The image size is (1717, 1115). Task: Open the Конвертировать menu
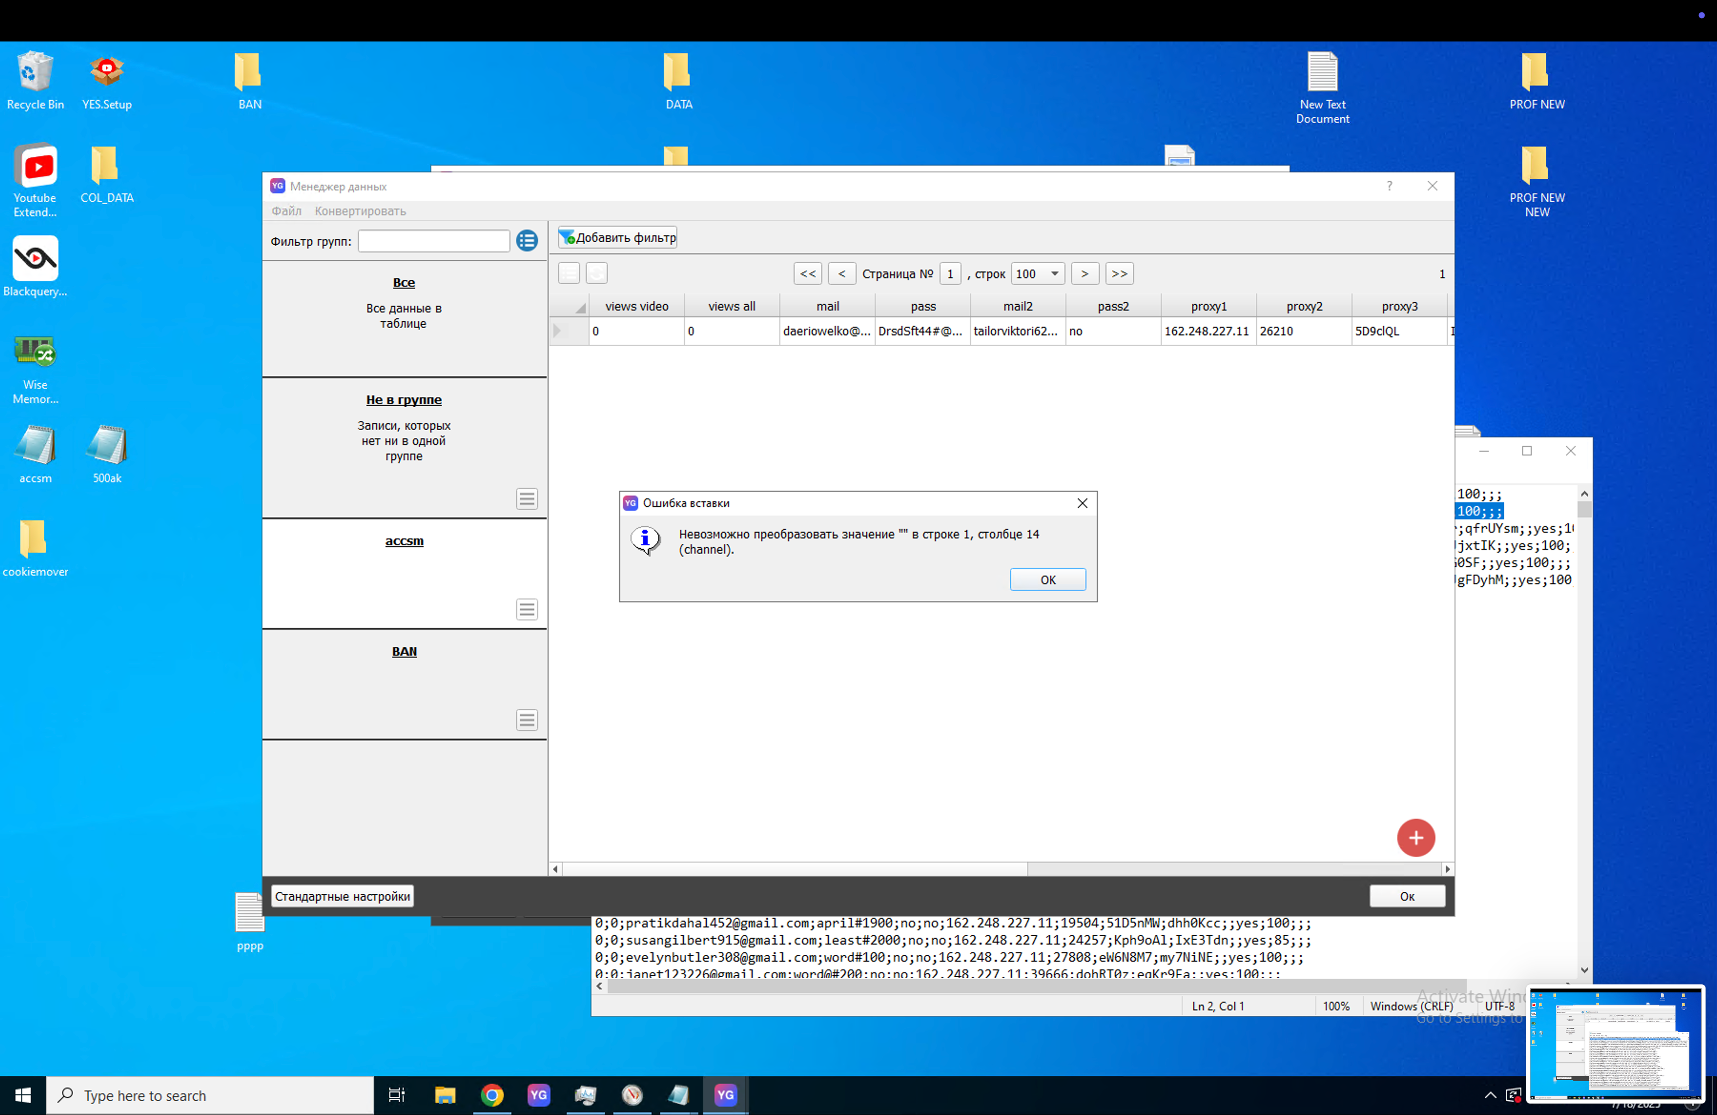tap(360, 211)
